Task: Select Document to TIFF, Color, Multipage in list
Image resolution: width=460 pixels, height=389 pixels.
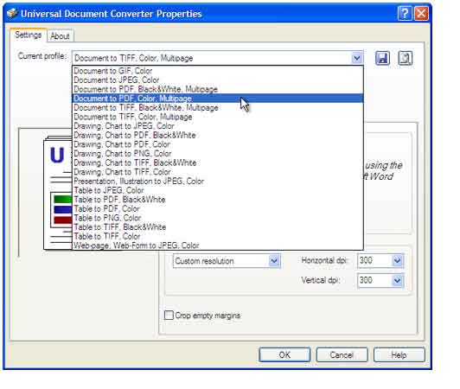Action: tap(218, 117)
